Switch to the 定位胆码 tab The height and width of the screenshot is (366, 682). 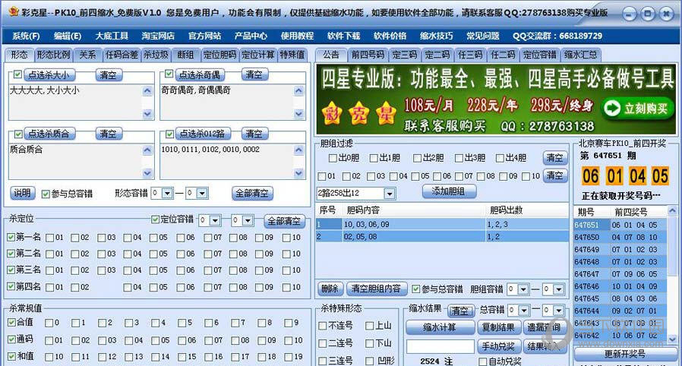(x=219, y=55)
